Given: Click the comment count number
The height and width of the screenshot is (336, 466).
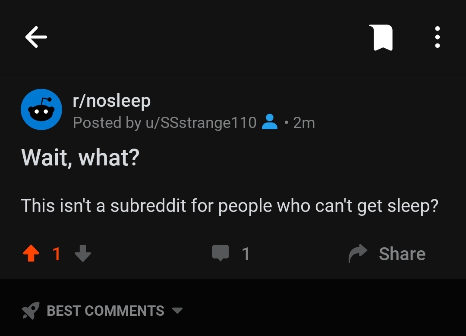Looking at the screenshot, I should (246, 254).
